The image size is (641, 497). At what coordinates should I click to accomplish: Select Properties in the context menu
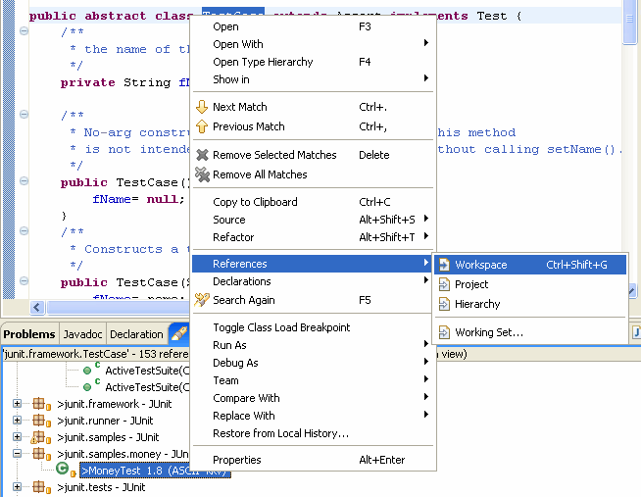pos(313,460)
